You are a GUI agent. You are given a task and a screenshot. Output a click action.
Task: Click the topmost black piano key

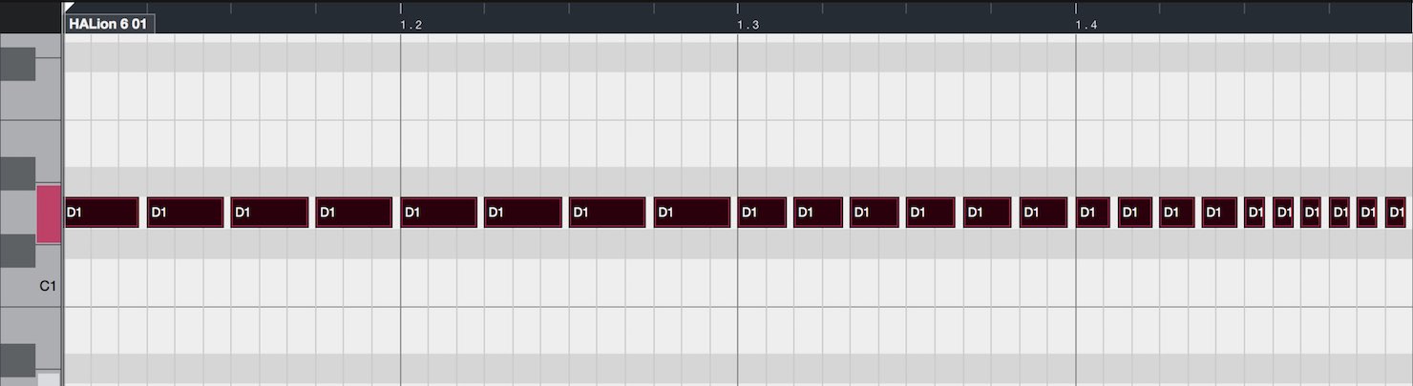coord(17,63)
